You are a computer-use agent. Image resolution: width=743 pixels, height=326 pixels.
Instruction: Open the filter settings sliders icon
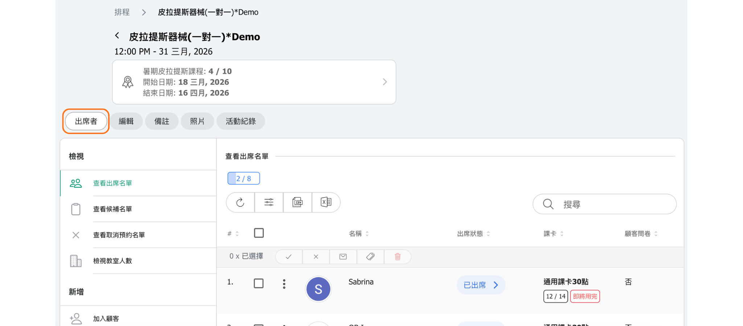(269, 202)
